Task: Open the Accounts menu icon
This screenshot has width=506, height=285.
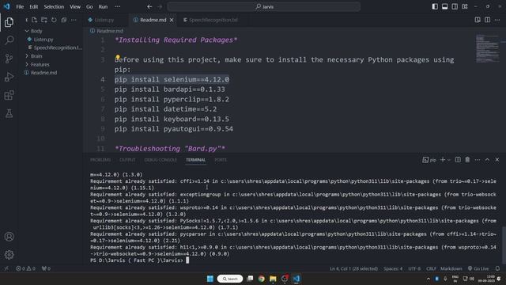Action: [x=9, y=237]
